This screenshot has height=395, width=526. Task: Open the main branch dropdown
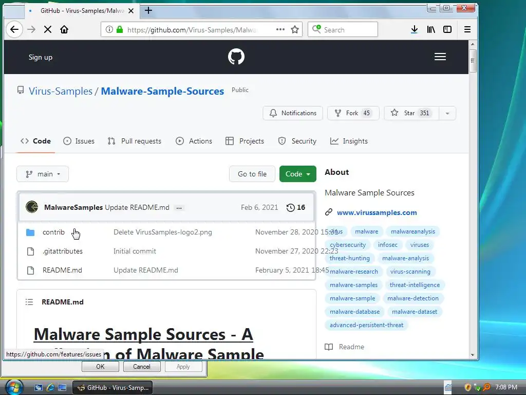point(43,174)
